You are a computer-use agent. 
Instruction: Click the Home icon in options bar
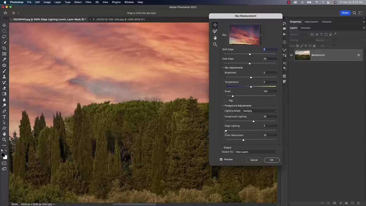pyautogui.click(x=5, y=13)
